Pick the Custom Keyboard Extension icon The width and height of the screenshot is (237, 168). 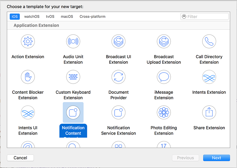pos(73,77)
